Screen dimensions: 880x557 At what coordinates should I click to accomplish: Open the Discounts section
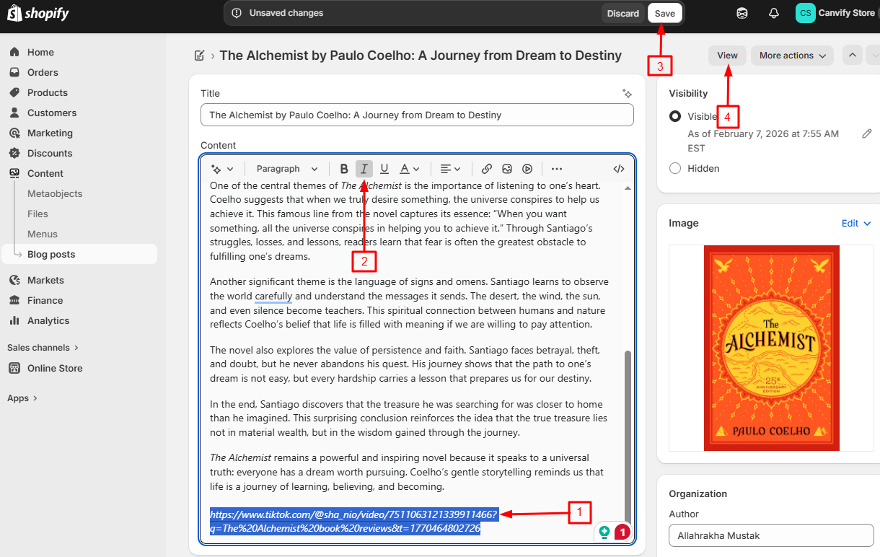click(x=49, y=153)
